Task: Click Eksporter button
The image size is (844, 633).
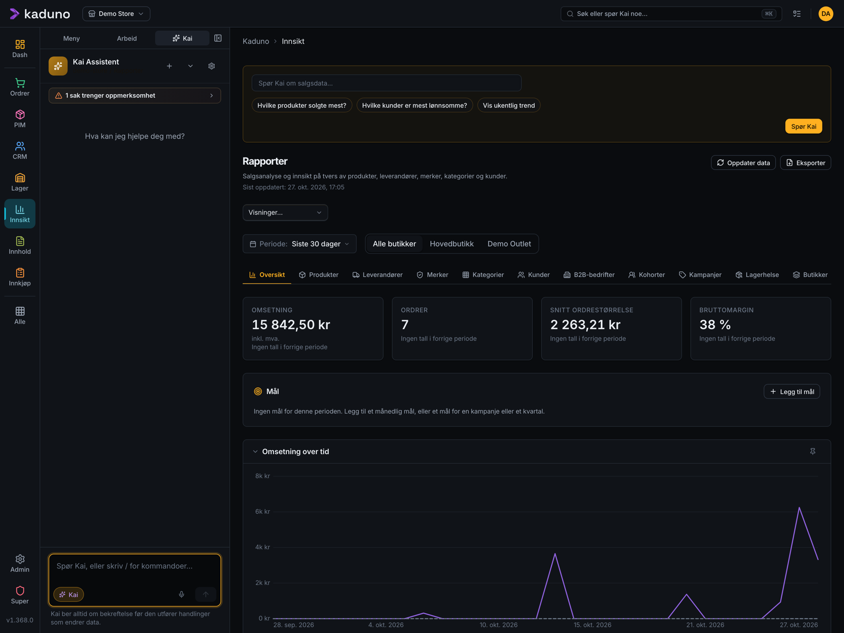Action: coord(805,163)
